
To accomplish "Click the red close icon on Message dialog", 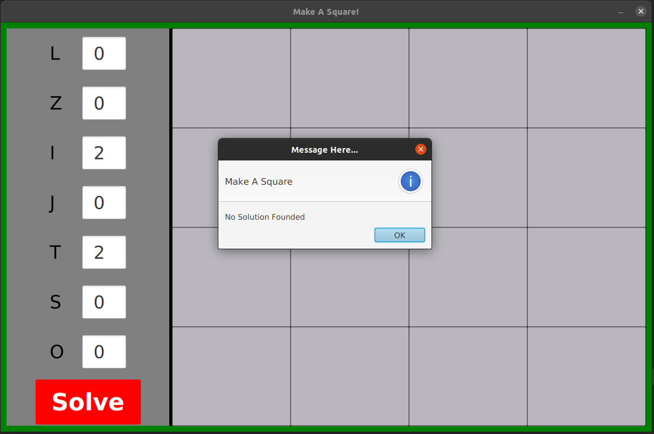I will point(421,149).
